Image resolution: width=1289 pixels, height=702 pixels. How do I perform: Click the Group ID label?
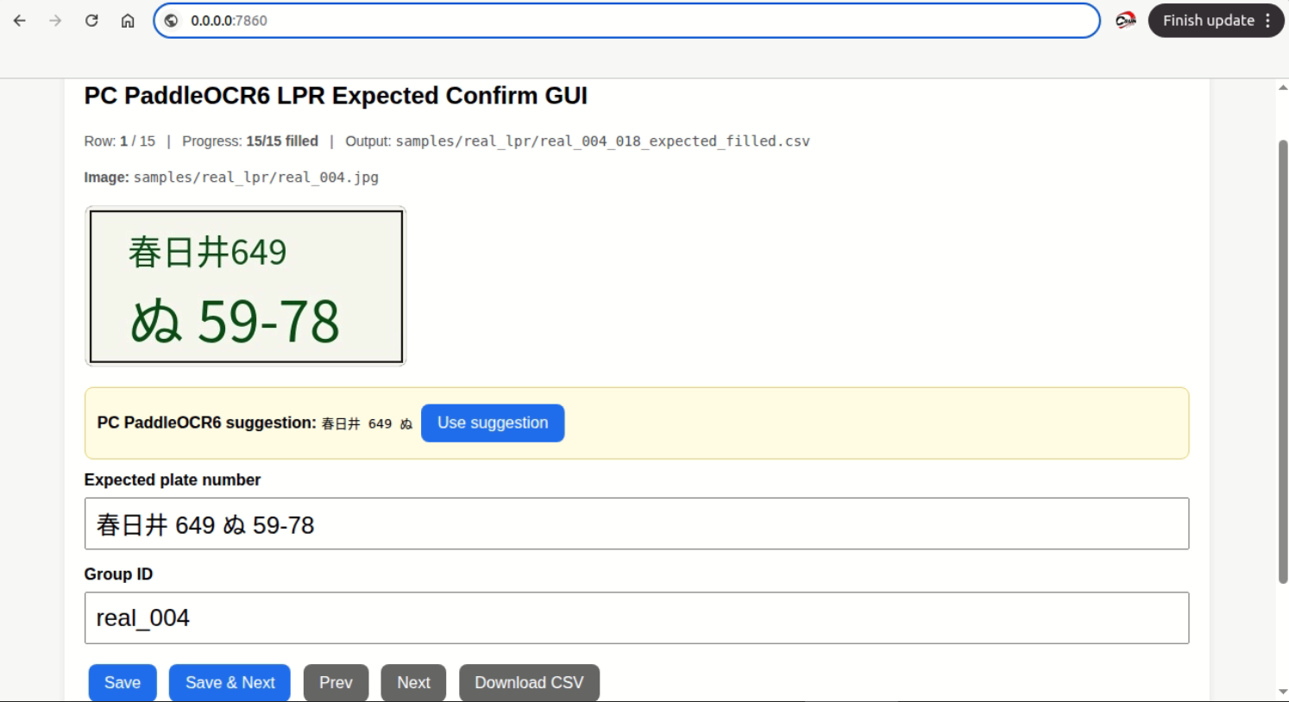(x=118, y=574)
